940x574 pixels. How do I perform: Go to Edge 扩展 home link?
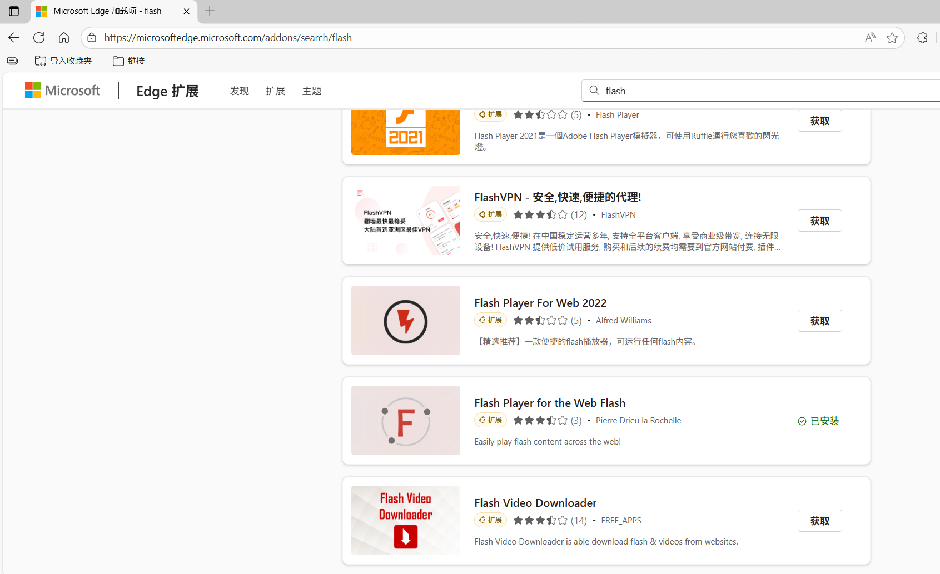click(167, 91)
